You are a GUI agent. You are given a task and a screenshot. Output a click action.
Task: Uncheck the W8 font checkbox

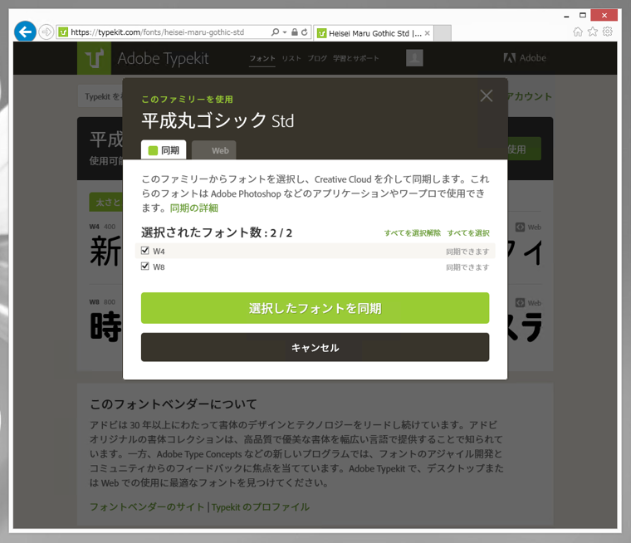144,267
